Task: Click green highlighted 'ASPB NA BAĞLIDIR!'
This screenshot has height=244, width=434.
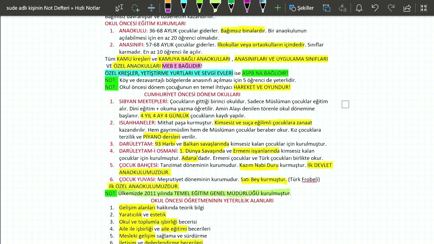Action: coord(265,73)
